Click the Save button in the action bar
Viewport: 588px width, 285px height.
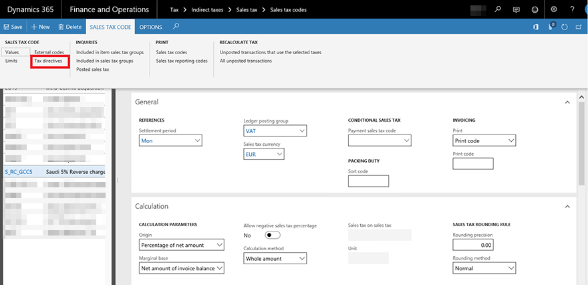pos(13,27)
